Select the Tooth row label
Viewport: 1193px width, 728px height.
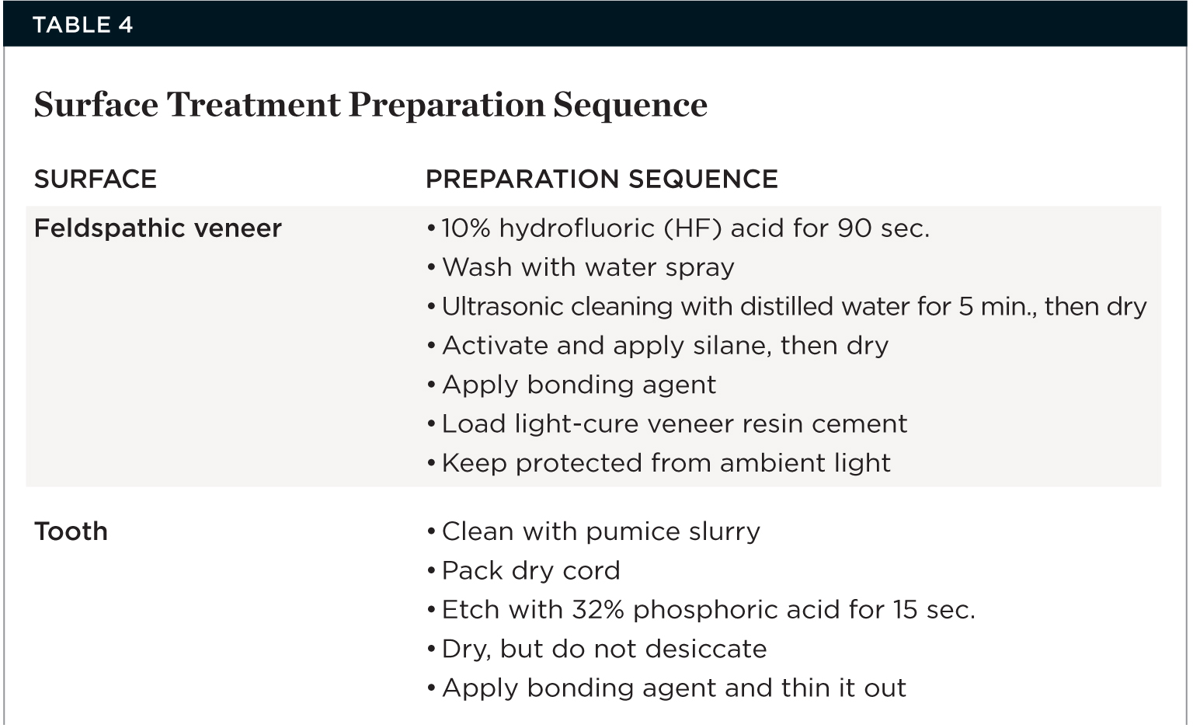coord(71,531)
